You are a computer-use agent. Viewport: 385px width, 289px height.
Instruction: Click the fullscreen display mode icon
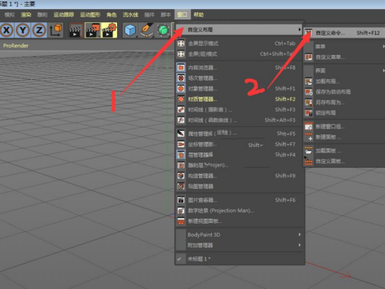[181, 43]
